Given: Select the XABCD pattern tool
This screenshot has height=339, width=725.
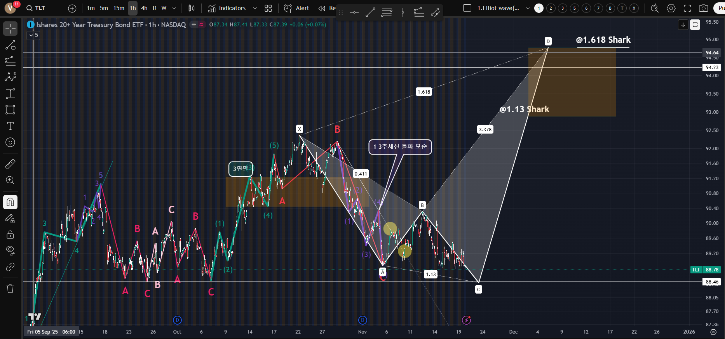Looking at the screenshot, I should pyautogui.click(x=10, y=76).
